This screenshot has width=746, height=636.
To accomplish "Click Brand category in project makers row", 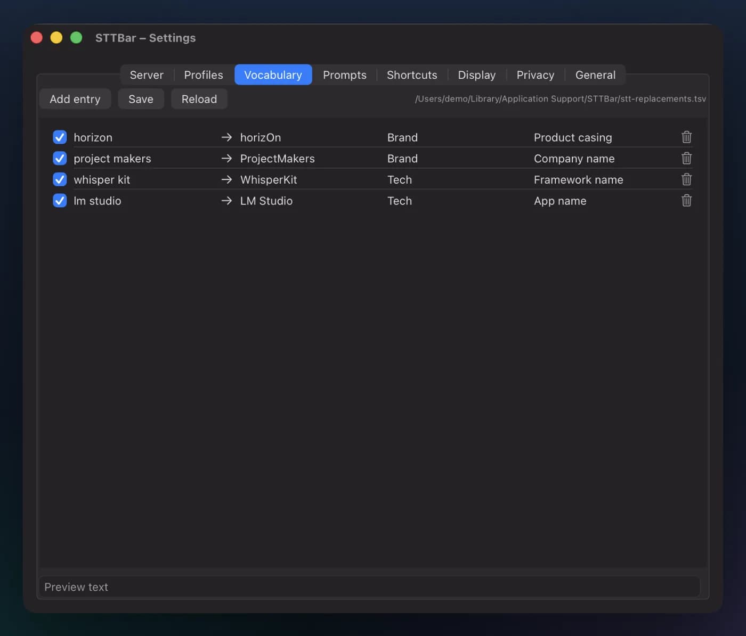I will click(402, 159).
